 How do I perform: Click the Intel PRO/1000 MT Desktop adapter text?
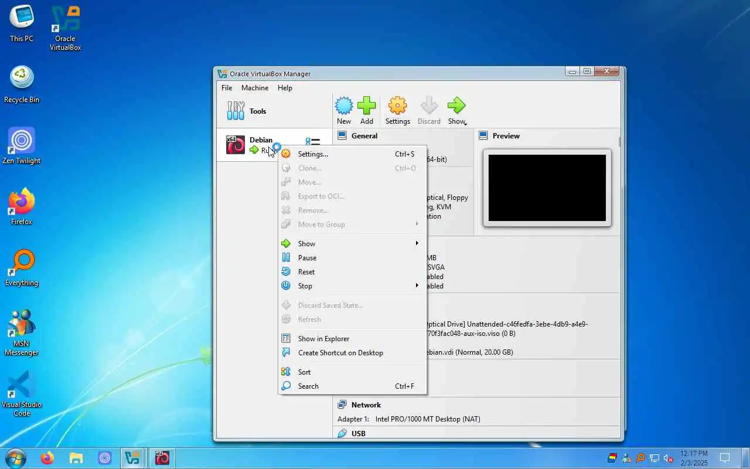tap(428, 419)
